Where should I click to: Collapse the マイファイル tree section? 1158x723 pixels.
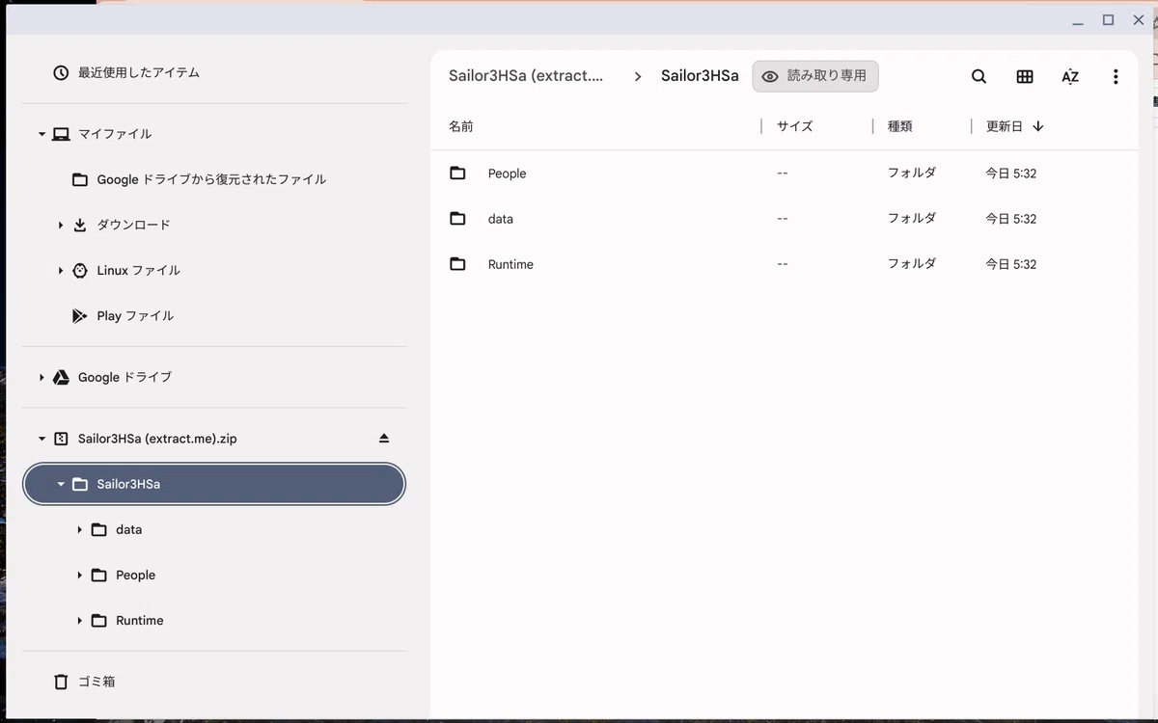tap(41, 134)
